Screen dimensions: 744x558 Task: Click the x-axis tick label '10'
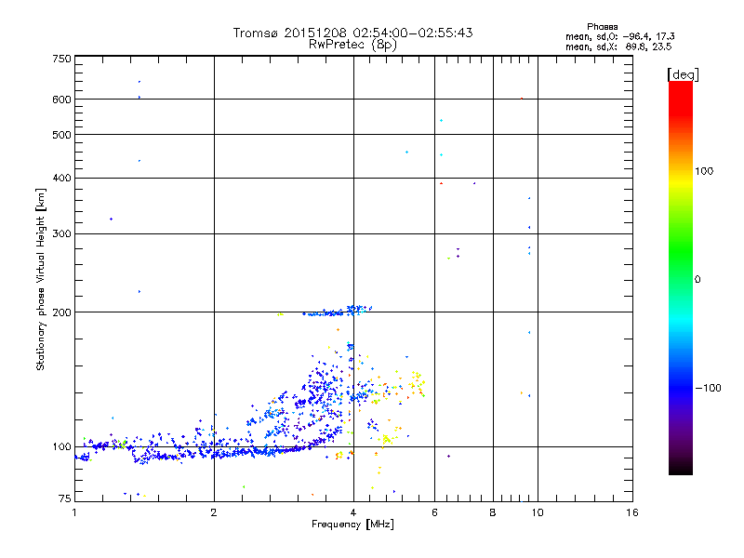538,512
